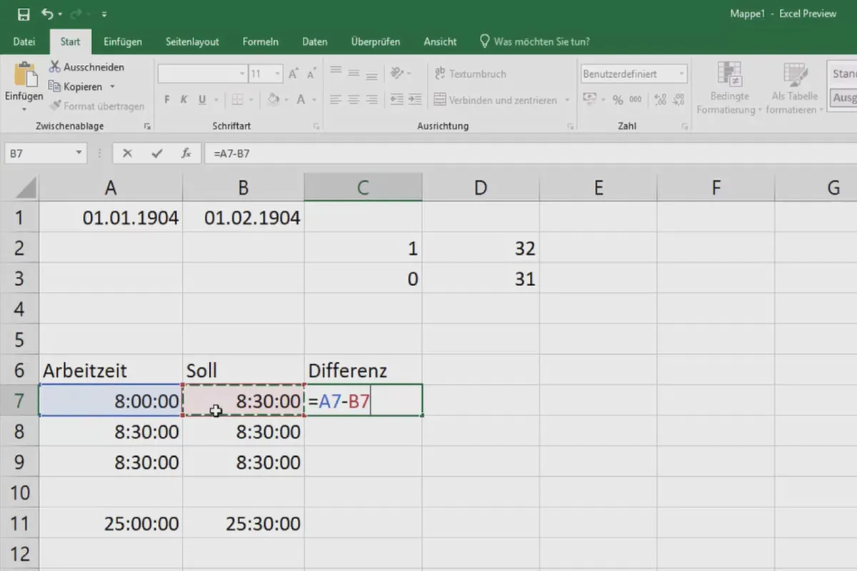Image resolution: width=857 pixels, height=571 pixels.
Task: Click the decrease indent icon
Action: tap(396, 100)
